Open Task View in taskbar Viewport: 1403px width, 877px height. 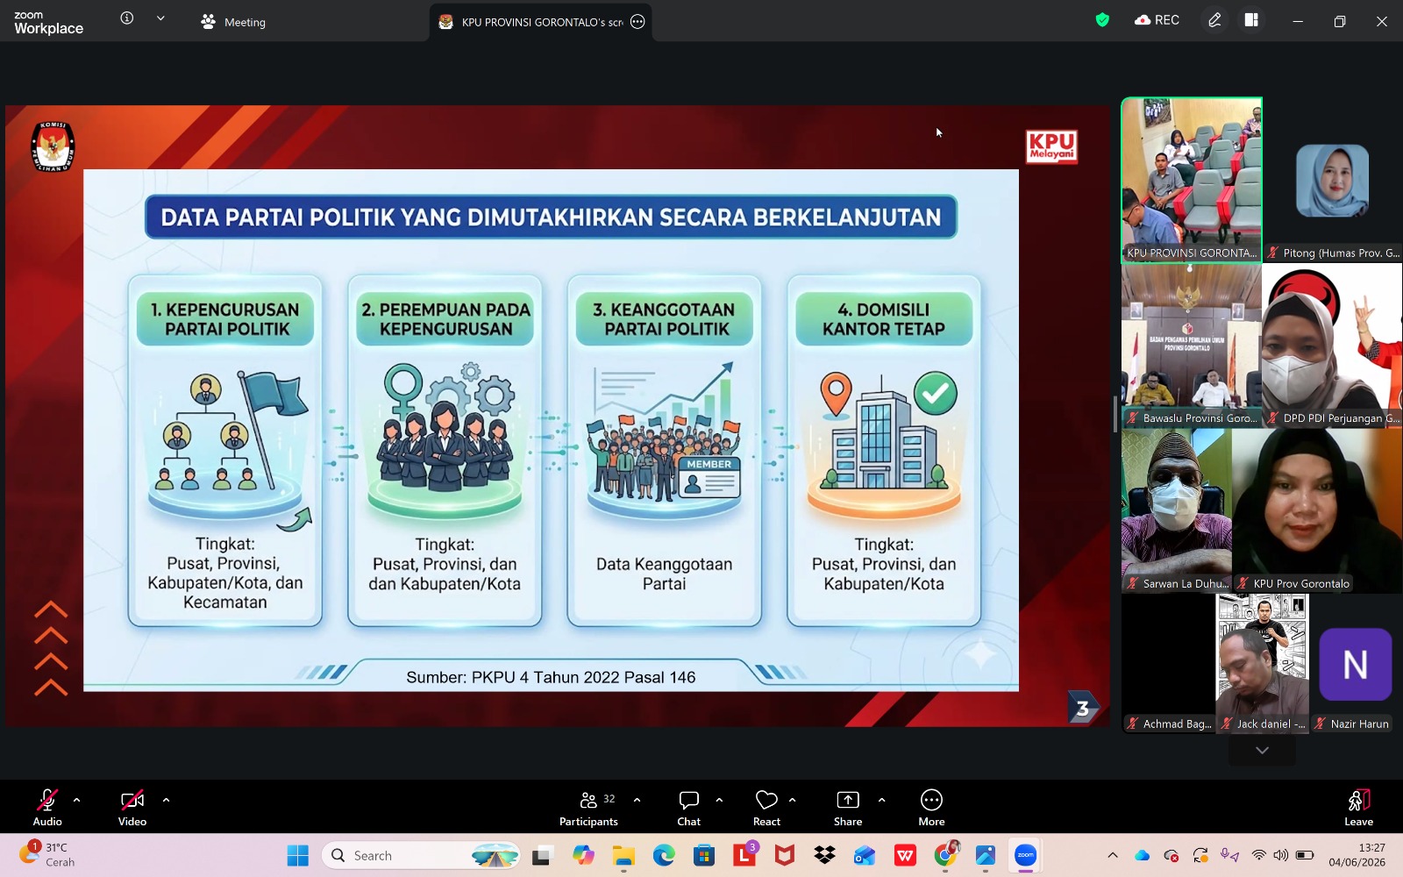542,855
